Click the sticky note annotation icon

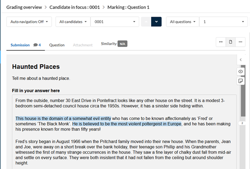(241, 81)
